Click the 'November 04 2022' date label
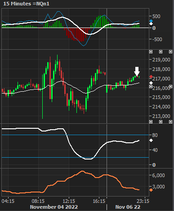This screenshot has height=211, width=174. (54, 207)
